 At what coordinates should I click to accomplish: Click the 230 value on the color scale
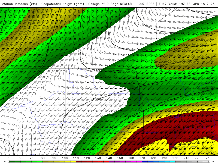point(208,158)
